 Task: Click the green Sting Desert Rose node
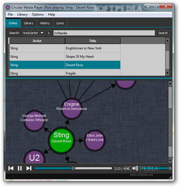(x=61, y=141)
